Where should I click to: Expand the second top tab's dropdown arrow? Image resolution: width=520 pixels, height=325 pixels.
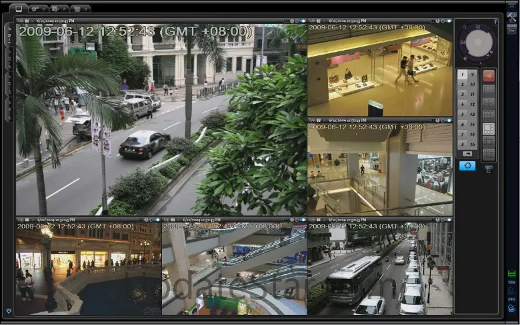tap(44, 9)
